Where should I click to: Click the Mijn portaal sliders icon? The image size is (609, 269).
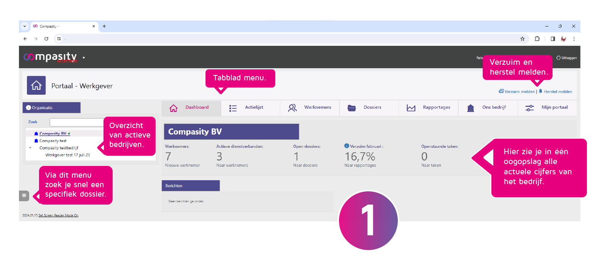pos(529,108)
